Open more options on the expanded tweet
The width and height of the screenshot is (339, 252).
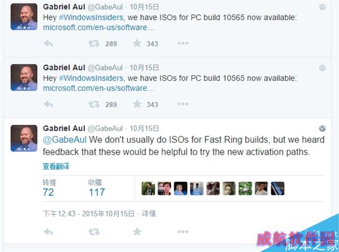183,232
